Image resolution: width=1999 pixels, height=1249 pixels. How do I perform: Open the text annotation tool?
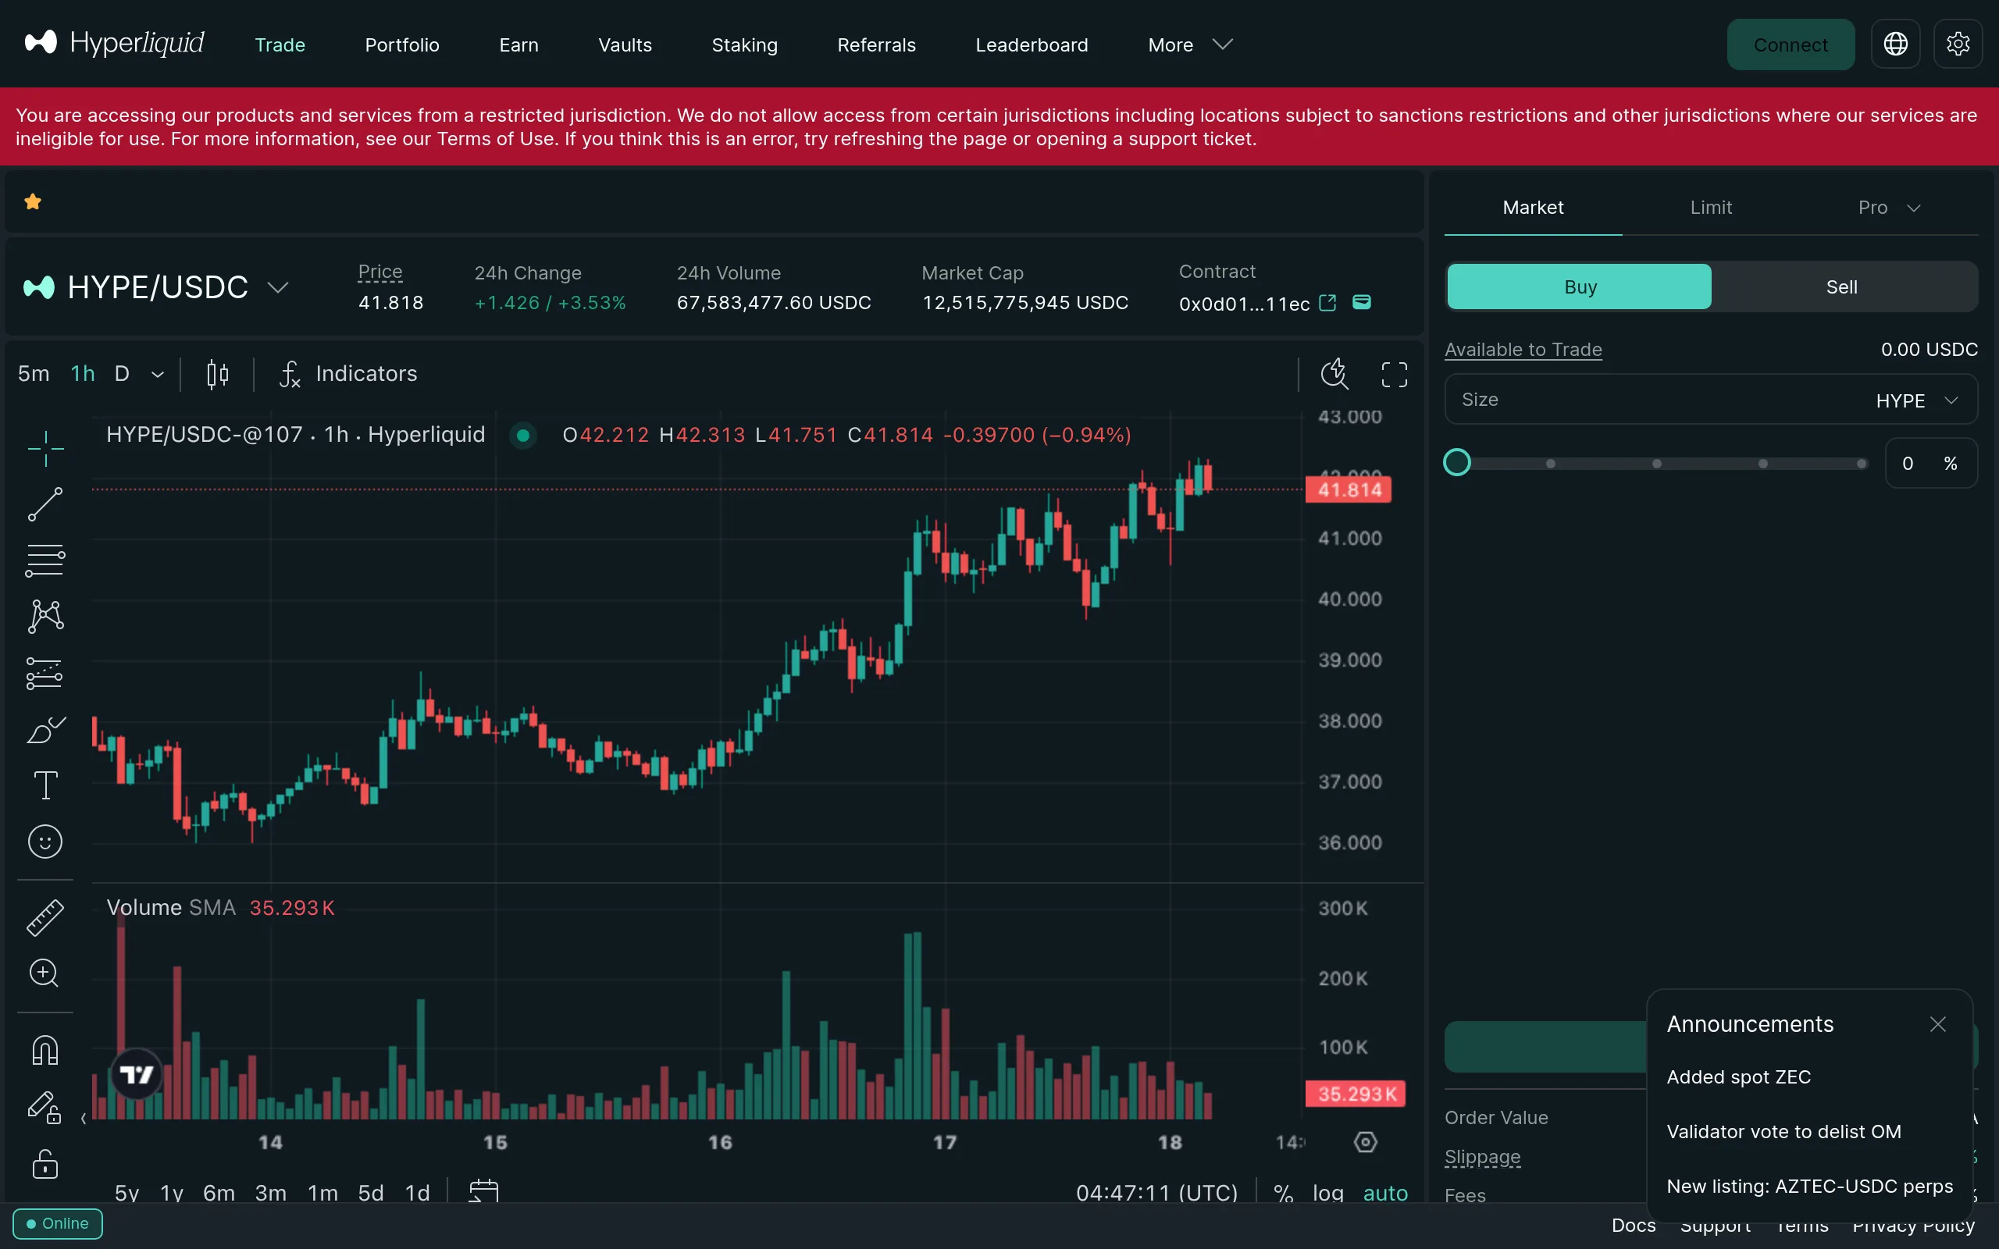tap(45, 784)
